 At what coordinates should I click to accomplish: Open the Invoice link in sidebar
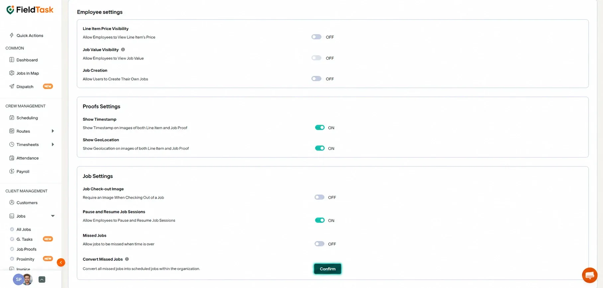pos(23,269)
